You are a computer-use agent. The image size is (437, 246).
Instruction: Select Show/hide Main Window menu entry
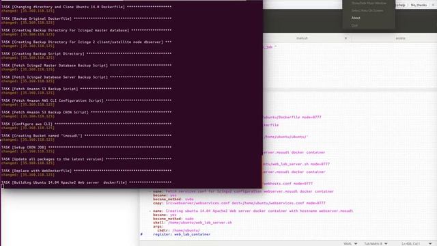(x=369, y=3)
